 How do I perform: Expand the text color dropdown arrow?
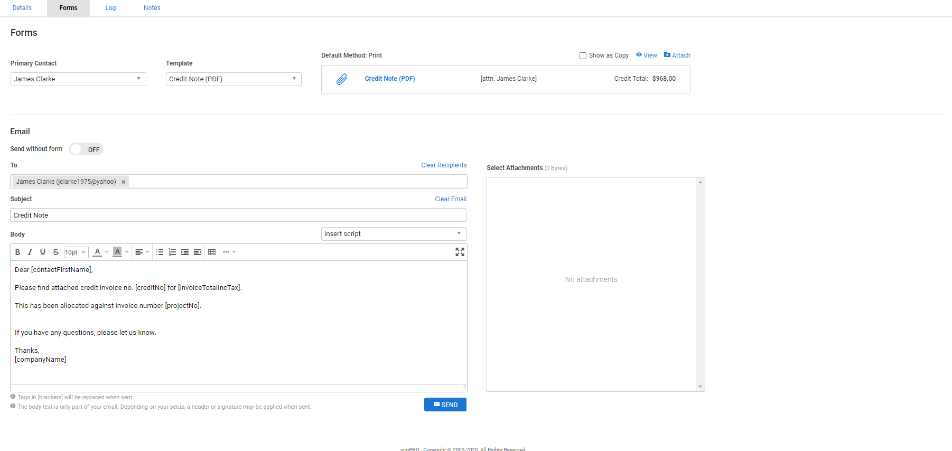(x=107, y=252)
